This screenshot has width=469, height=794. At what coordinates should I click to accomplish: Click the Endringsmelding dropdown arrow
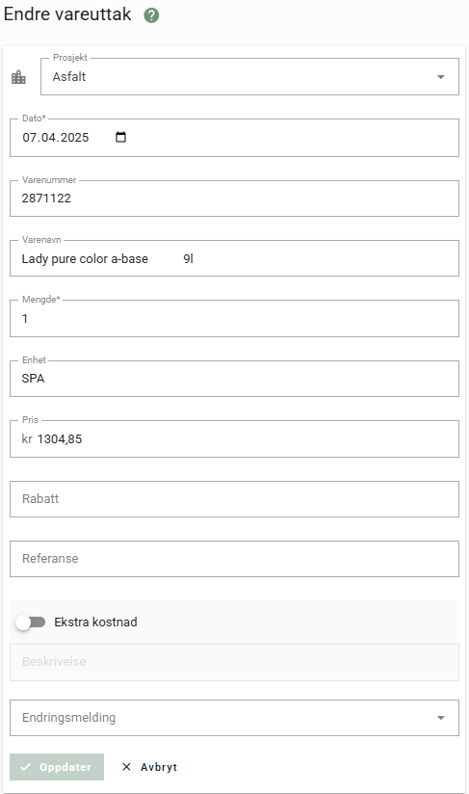coord(441,718)
